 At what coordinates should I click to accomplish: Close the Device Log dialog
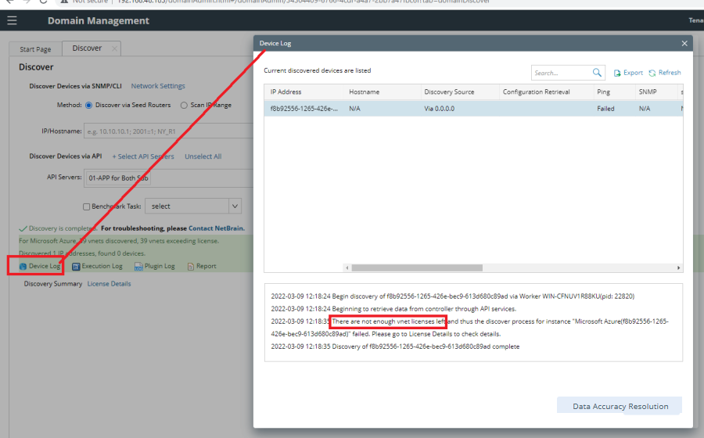(684, 44)
